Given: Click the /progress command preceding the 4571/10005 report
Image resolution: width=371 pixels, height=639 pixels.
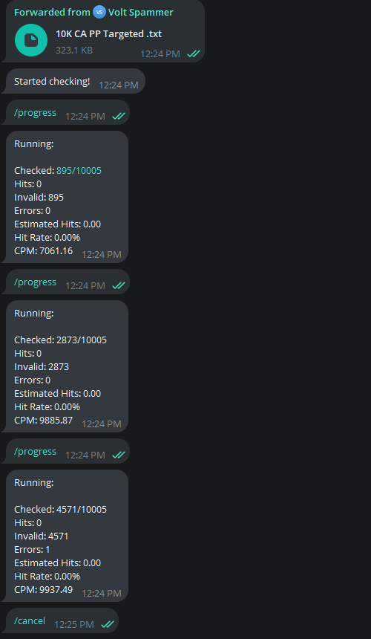Looking at the screenshot, I should (x=36, y=452).
